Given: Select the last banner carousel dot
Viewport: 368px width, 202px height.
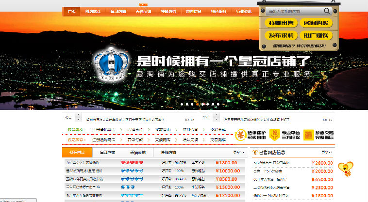Looking at the screenshot, I should click(x=218, y=105).
